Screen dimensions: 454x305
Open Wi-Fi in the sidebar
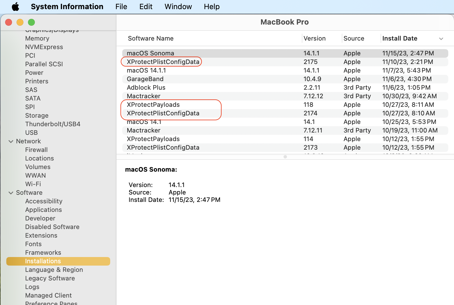click(x=33, y=184)
